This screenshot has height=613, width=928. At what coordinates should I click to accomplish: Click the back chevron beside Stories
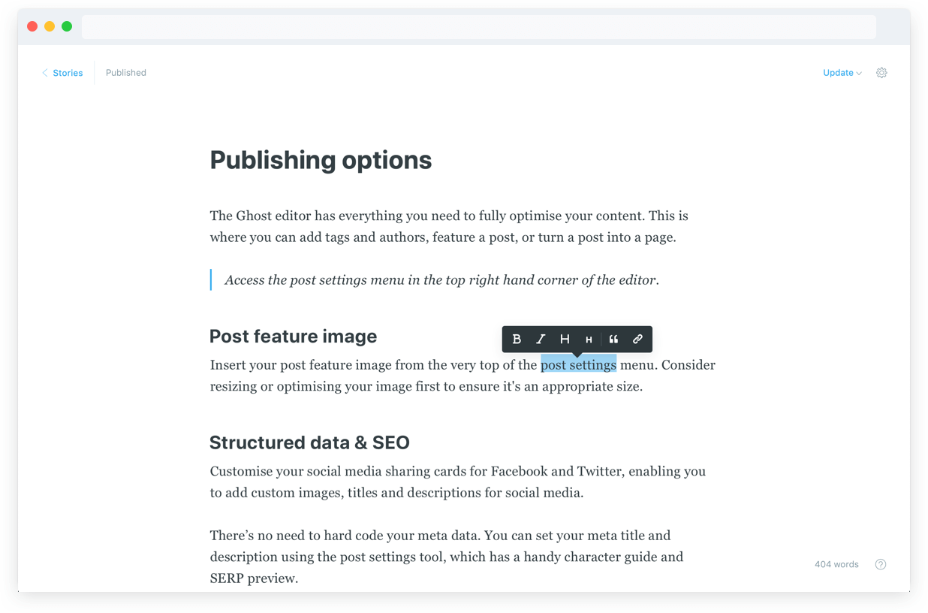point(45,72)
